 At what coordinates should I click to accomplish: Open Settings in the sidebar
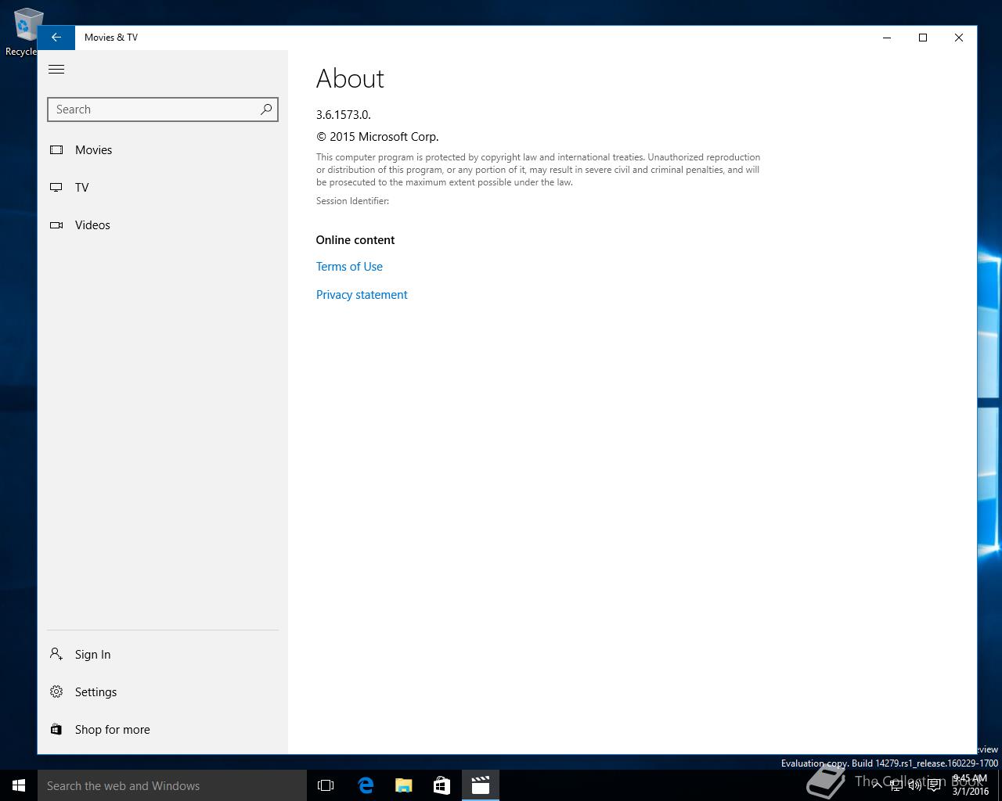163,692
